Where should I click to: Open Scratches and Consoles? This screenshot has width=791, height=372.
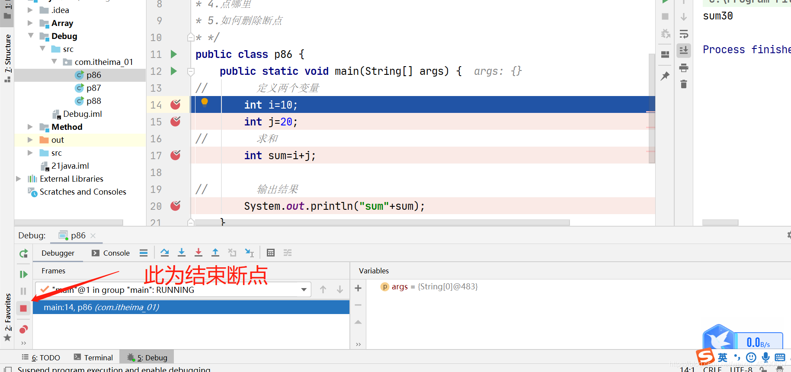point(77,192)
